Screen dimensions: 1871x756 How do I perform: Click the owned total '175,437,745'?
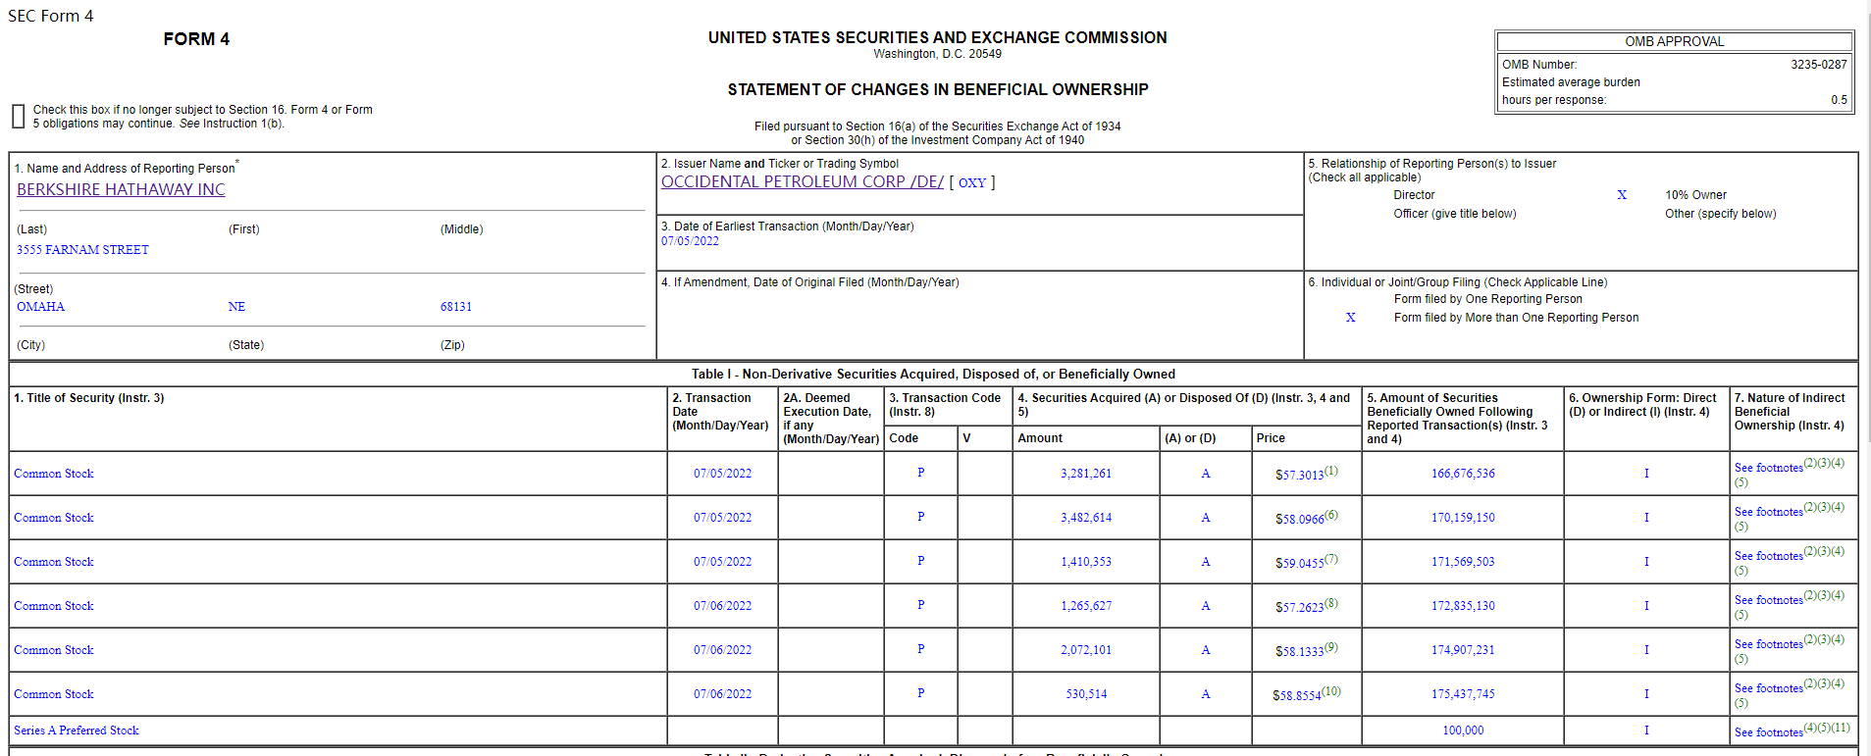(x=1463, y=694)
